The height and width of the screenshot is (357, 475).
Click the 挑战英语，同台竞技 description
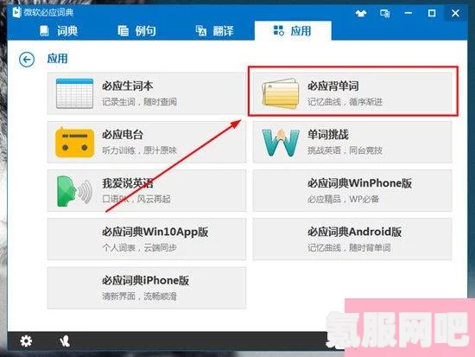point(345,150)
